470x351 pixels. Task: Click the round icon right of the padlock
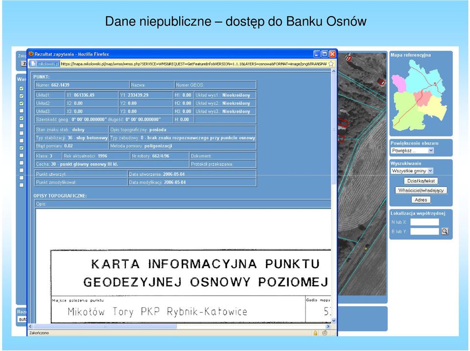(325, 333)
